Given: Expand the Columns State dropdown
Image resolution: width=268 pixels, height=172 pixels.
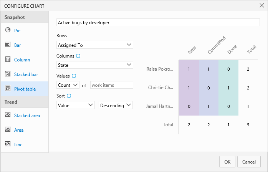Looking at the screenshot, I should pos(94,65).
